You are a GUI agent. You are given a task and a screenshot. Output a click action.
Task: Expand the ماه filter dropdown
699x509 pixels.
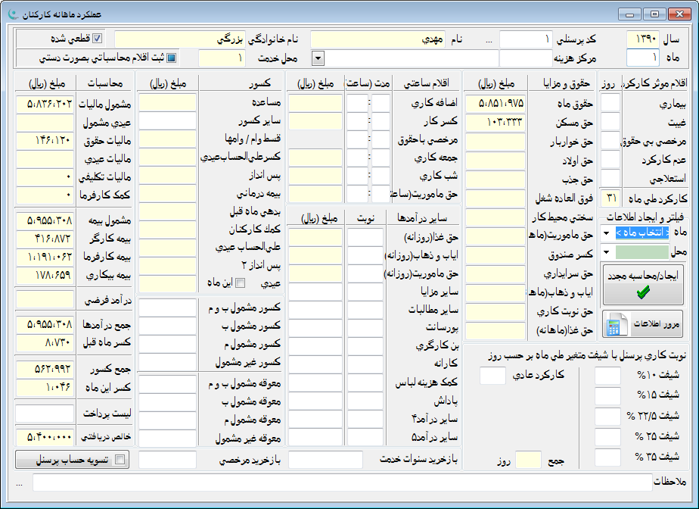pyautogui.click(x=607, y=232)
